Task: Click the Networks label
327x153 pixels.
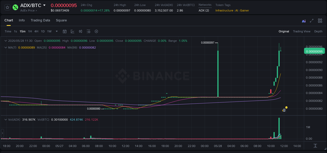Action: pyautogui.click(x=205, y=5)
